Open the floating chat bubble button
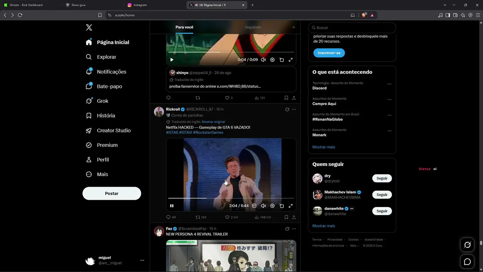This screenshot has height=272, width=483. point(467,261)
